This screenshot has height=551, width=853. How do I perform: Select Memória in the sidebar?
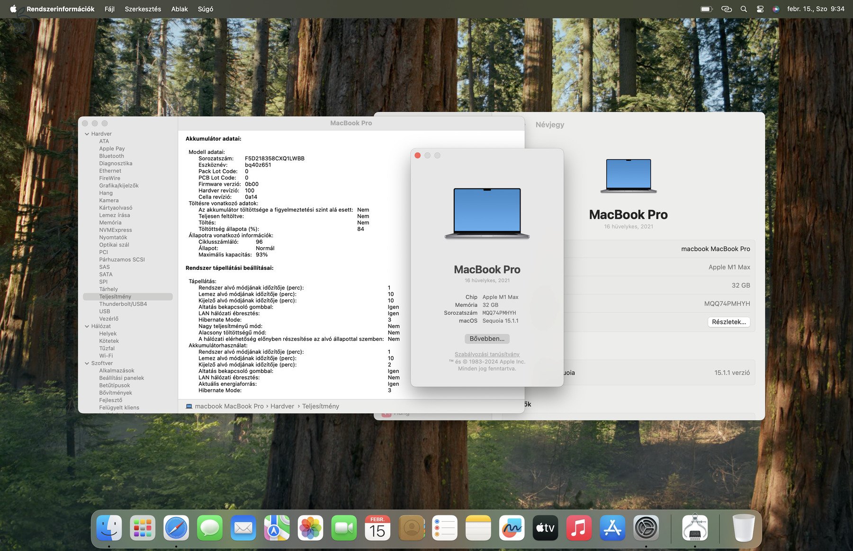pos(110,222)
